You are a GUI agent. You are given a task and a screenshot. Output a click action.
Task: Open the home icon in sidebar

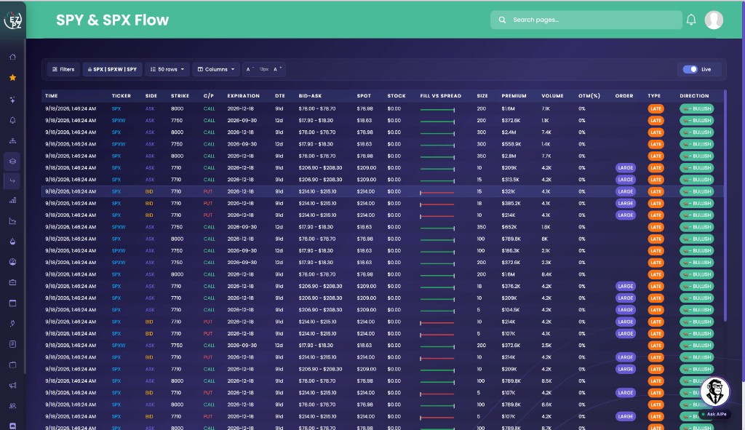13,57
